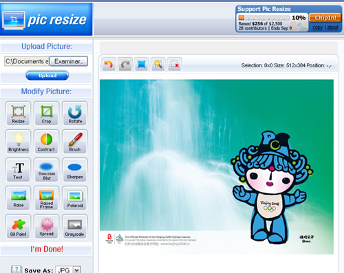Click the gray Redo arrow
Viewport: 344px width, 273px height.
pyautogui.click(x=125, y=64)
